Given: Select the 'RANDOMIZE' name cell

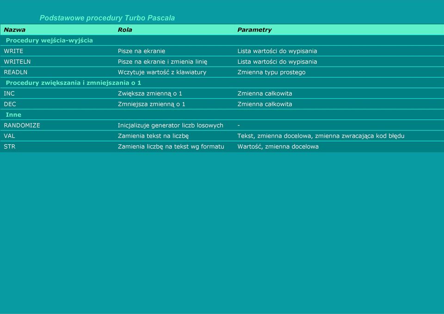Looking at the screenshot, I should click(x=22, y=125).
